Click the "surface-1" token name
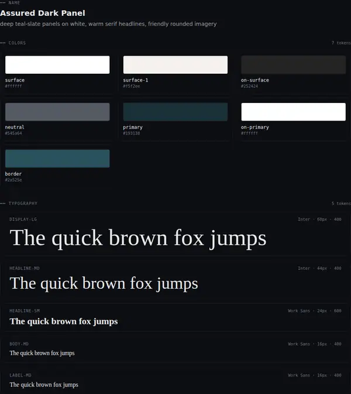The image size is (351, 394). (x=136, y=80)
